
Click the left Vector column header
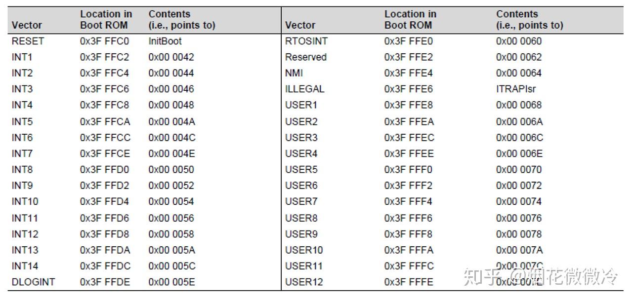click(27, 25)
